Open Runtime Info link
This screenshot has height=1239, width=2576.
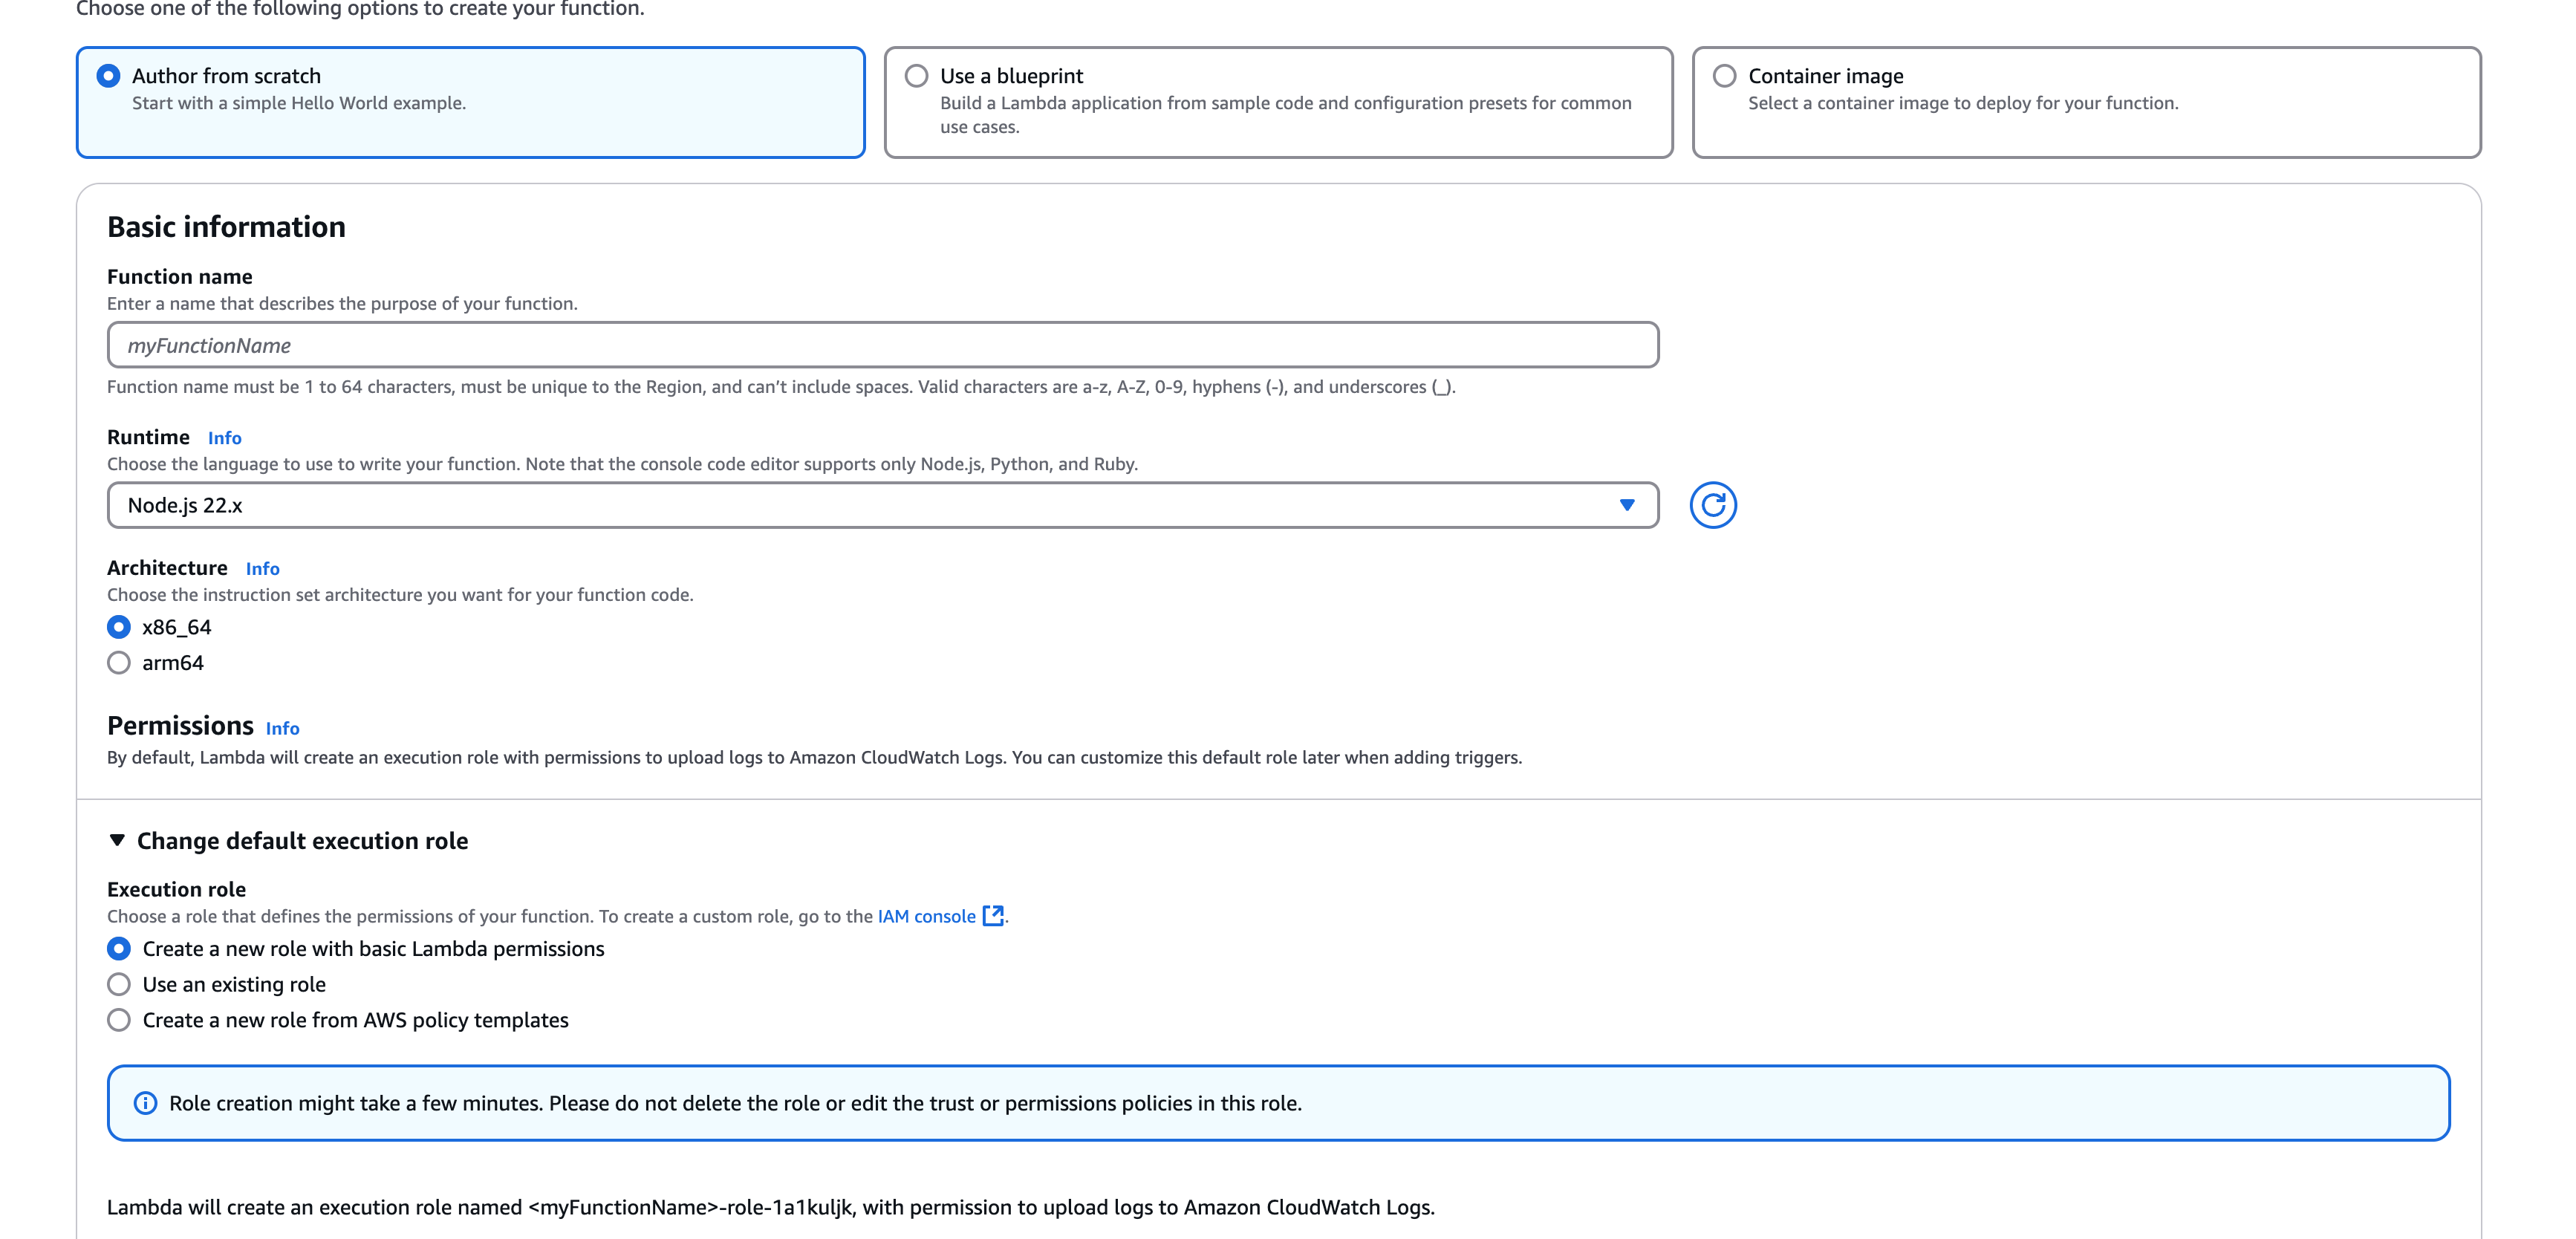(224, 438)
